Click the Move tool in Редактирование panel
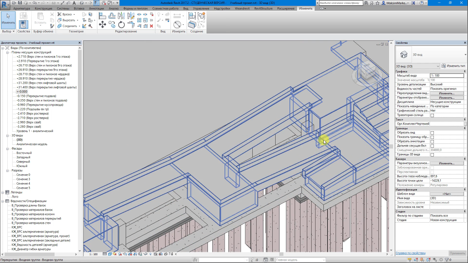The image size is (468, 263). point(102,24)
